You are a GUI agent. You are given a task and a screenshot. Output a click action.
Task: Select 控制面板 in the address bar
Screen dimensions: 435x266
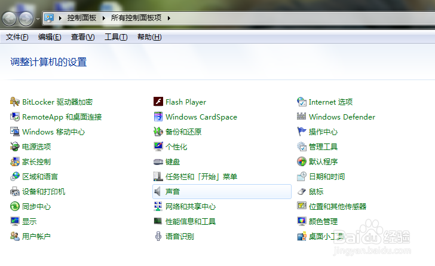[81, 18]
